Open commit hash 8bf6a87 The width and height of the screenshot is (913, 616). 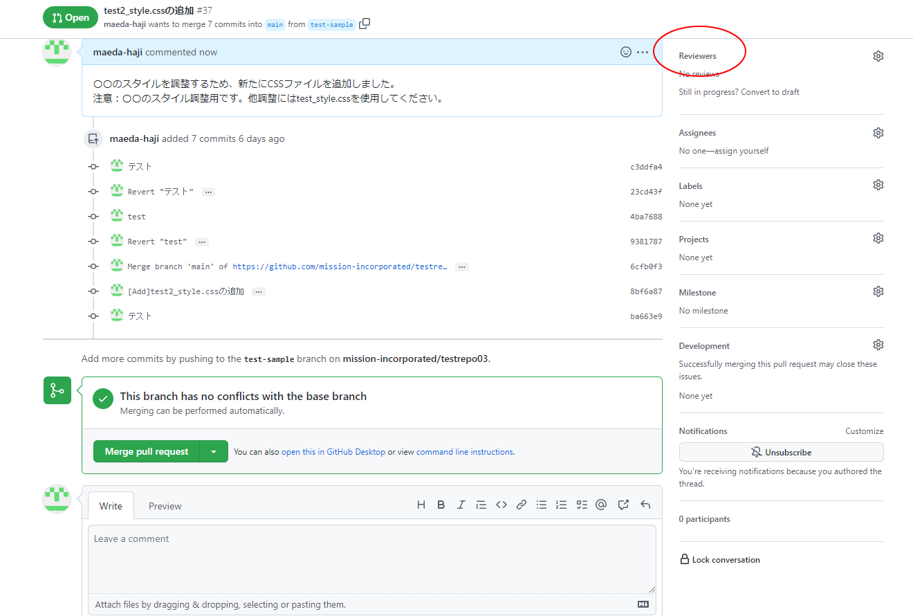pyautogui.click(x=646, y=292)
